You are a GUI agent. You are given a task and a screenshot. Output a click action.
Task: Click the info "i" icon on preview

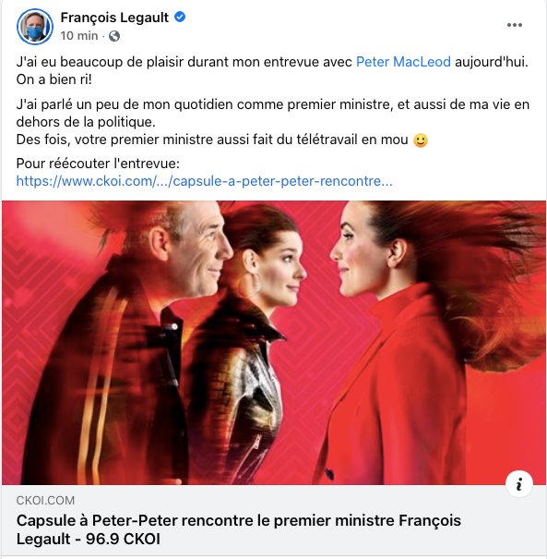[x=519, y=484]
